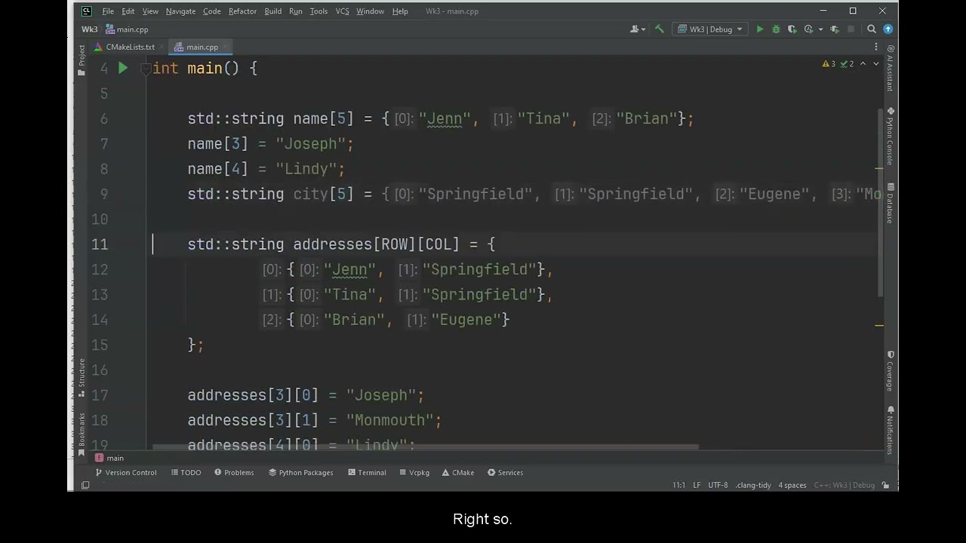Image resolution: width=966 pixels, height=543 pixels.
Task: Click the 11:1 cursor position indicator
Action: tap(678, 486)
